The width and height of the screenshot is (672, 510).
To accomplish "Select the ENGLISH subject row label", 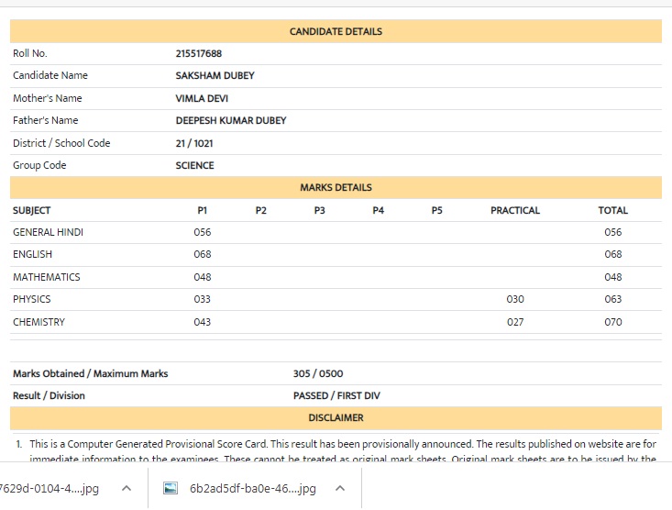I will [33, 254].
